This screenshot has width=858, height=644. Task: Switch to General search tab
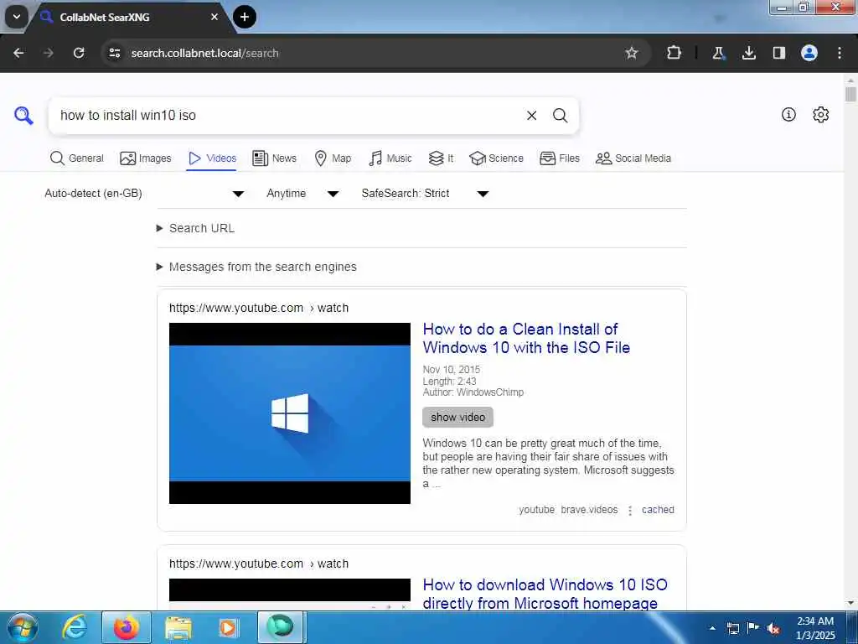coord(76,158)
